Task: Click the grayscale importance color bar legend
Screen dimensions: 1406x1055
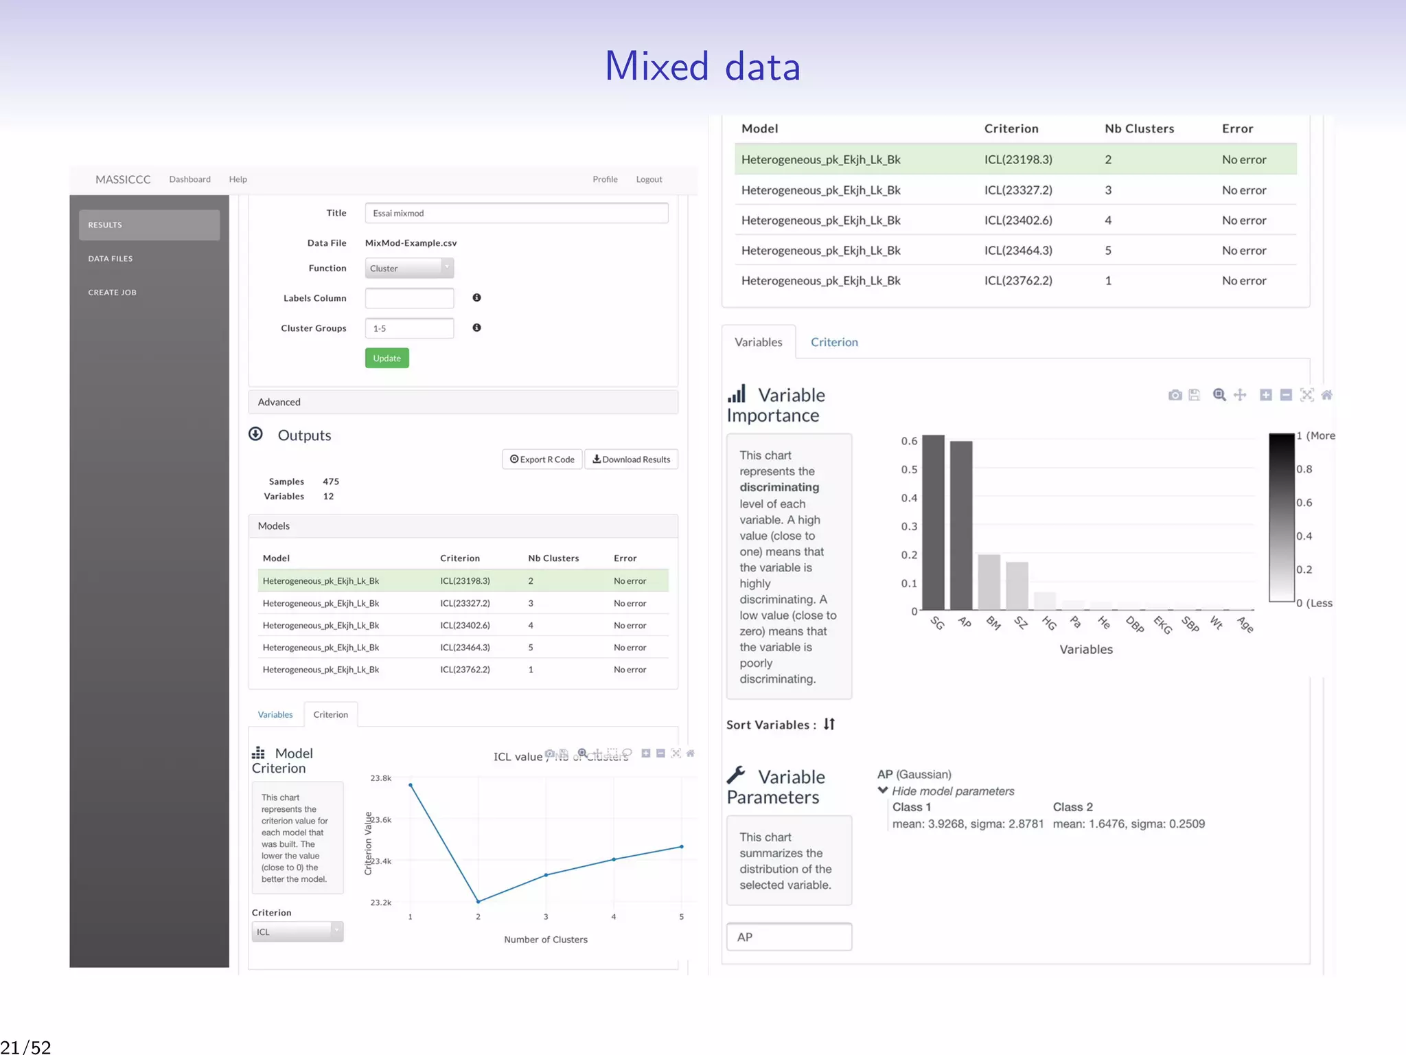Action: [1281, 517]
